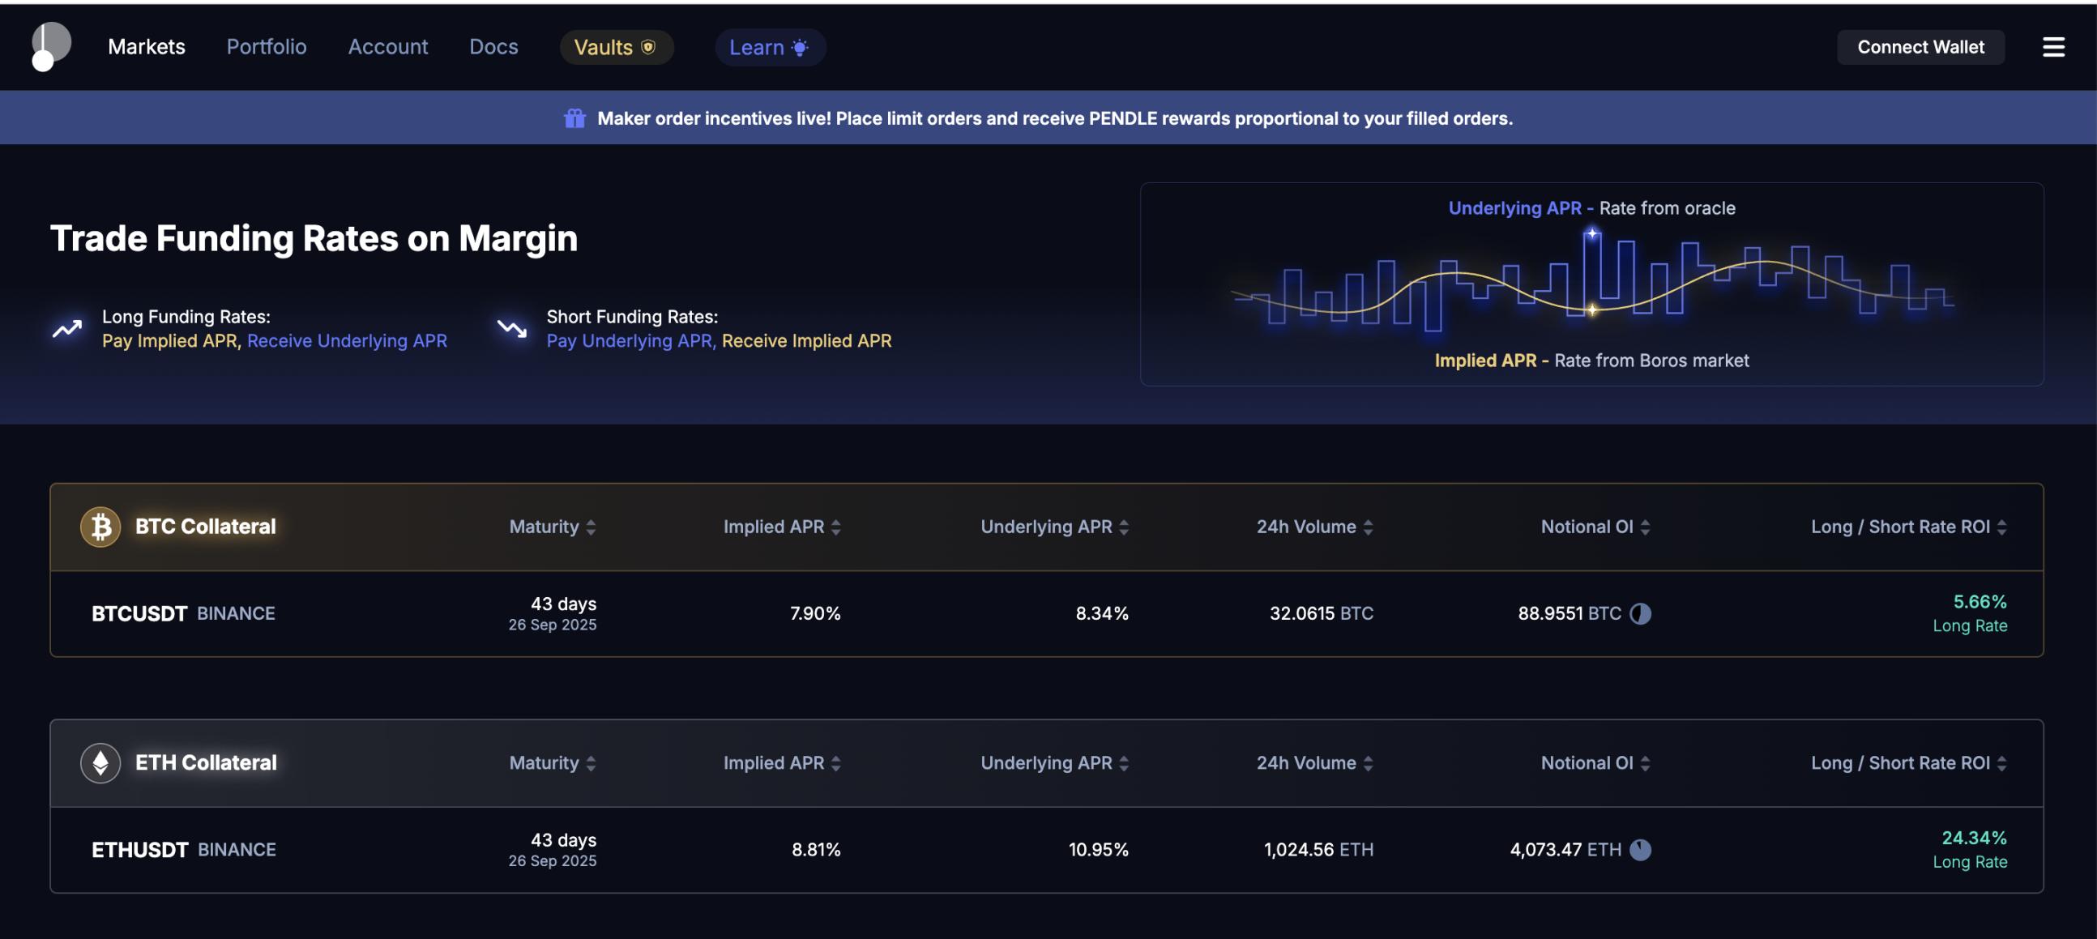Sort ETH table by 24h Volume
This screenshot has height=939, width=2097.
tap(1314, 762)
